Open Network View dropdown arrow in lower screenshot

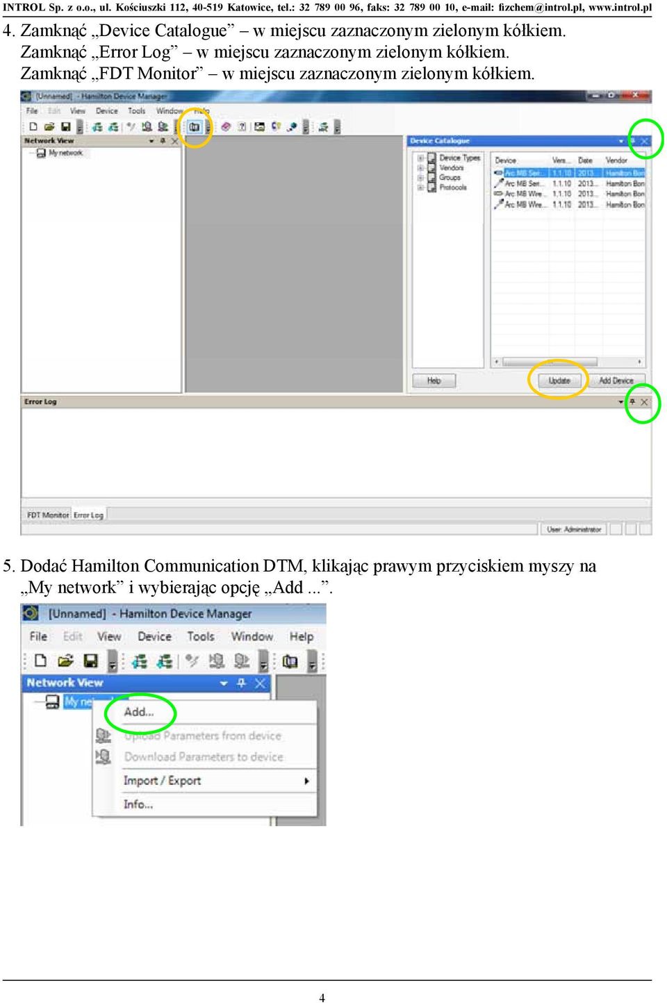coord(224,683)
